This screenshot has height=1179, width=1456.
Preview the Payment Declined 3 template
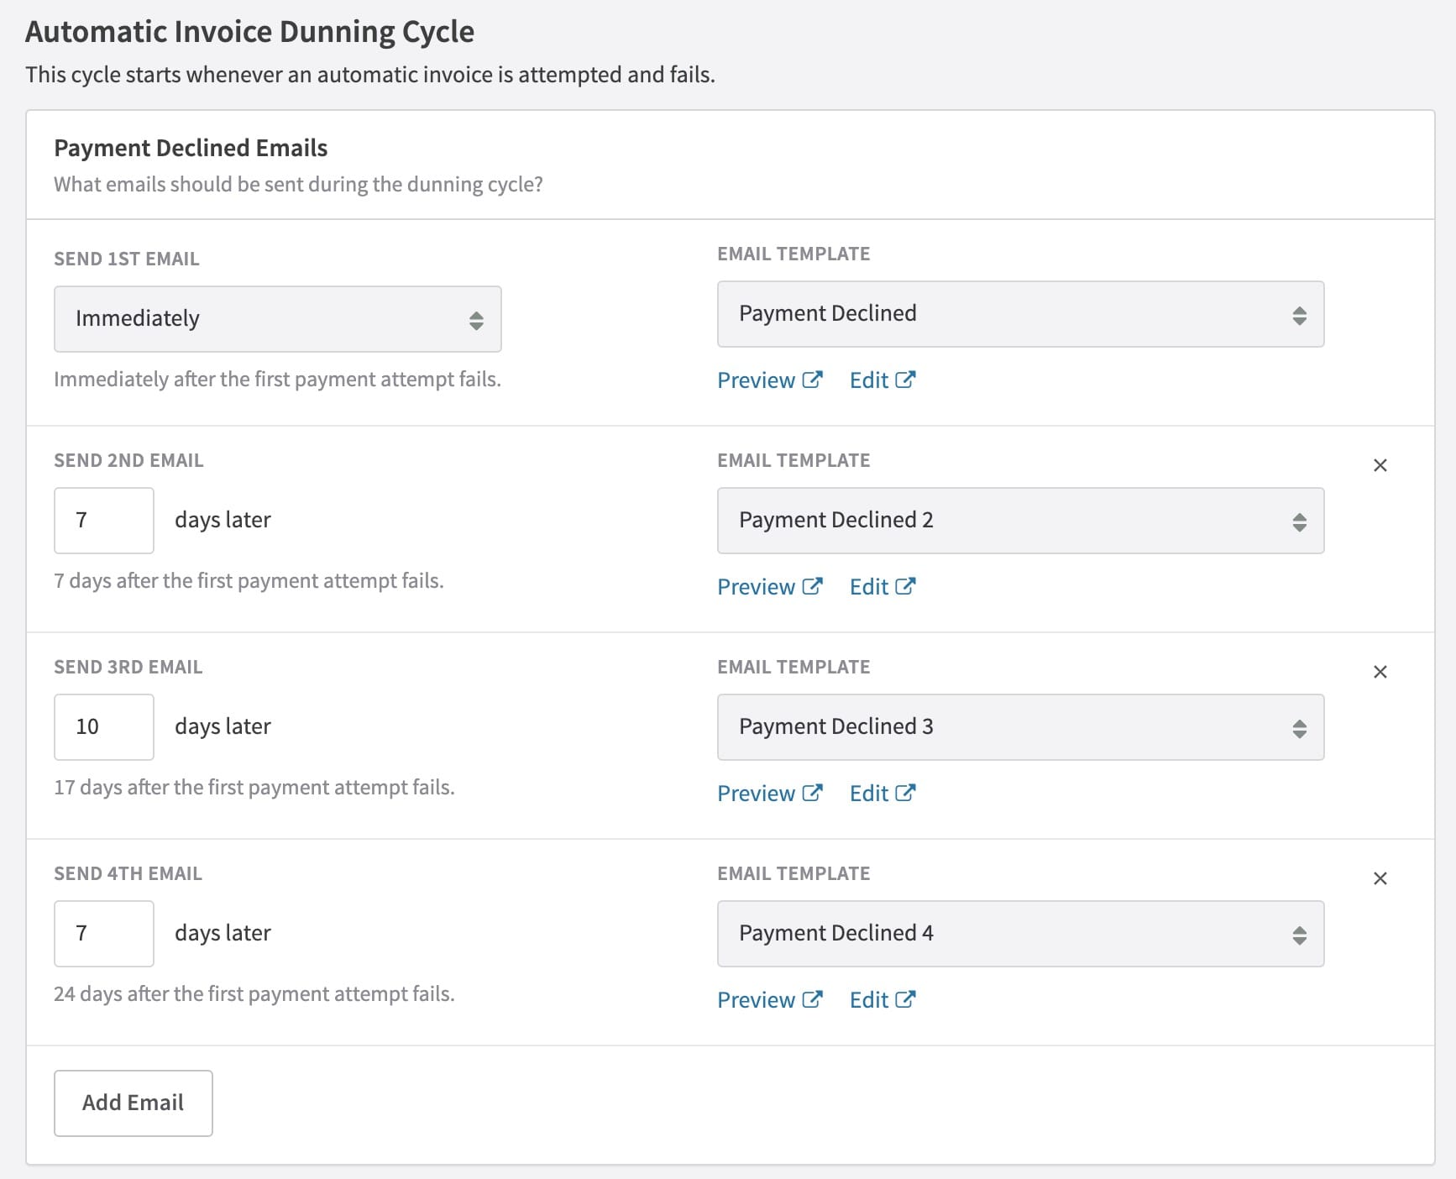[768, 794]
